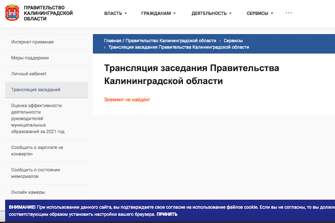Go to Главная via the breadcrumb
Image resolution: width=335 pixels, height=223 pixels.
(x=112, y=40)
